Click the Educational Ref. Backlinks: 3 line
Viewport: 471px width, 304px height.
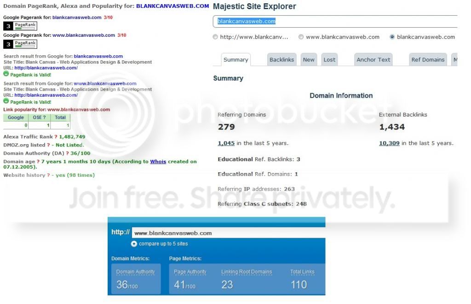coord(259,159)
